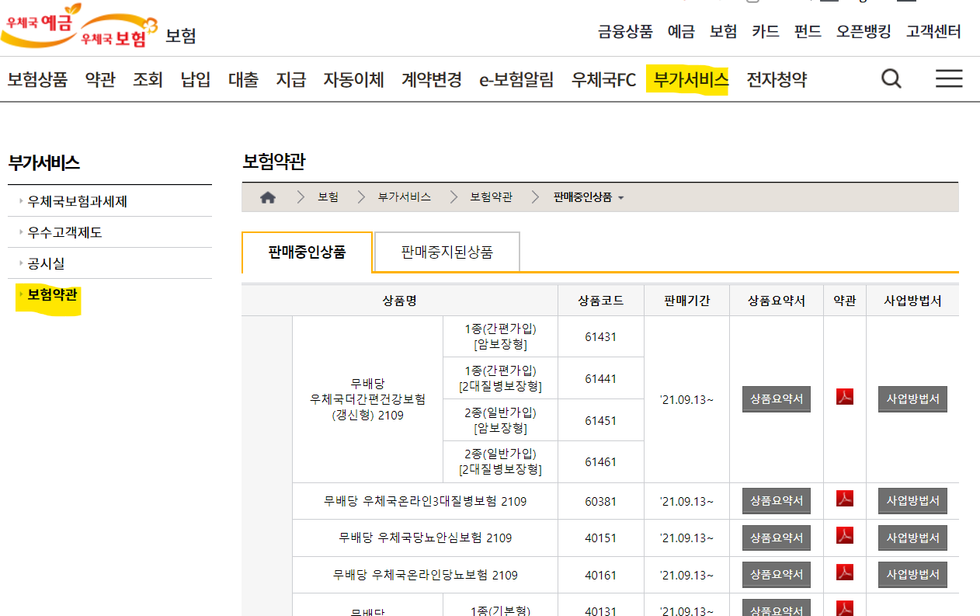Image resolution: width=980 pixels, height=616 pixels.
Task: Click 상품요약서 for 우체국온라인당뇨보험 2109
Action: pyautogui.click(x=777, y=575)
